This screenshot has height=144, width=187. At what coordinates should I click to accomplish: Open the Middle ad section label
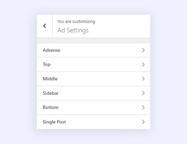pos(50,79)
